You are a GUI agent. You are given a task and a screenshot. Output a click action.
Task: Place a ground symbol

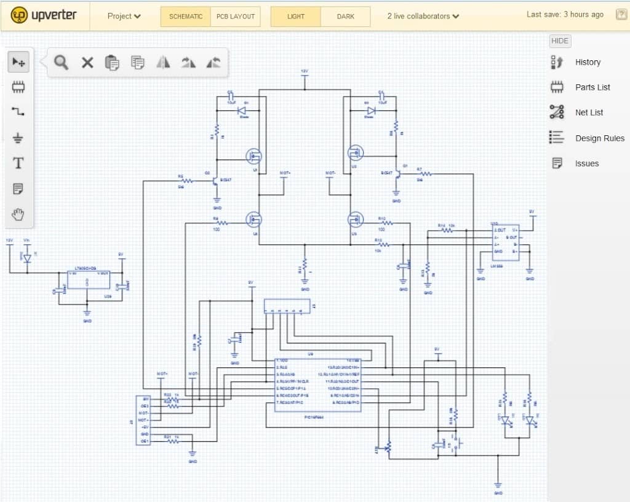click(18, 137)
